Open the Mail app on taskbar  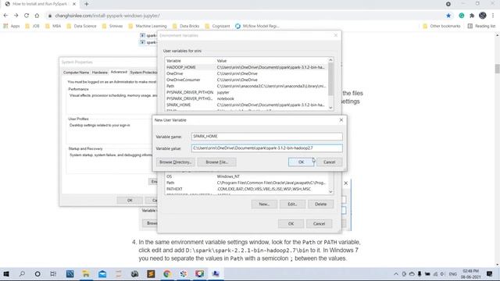point(102,274)
